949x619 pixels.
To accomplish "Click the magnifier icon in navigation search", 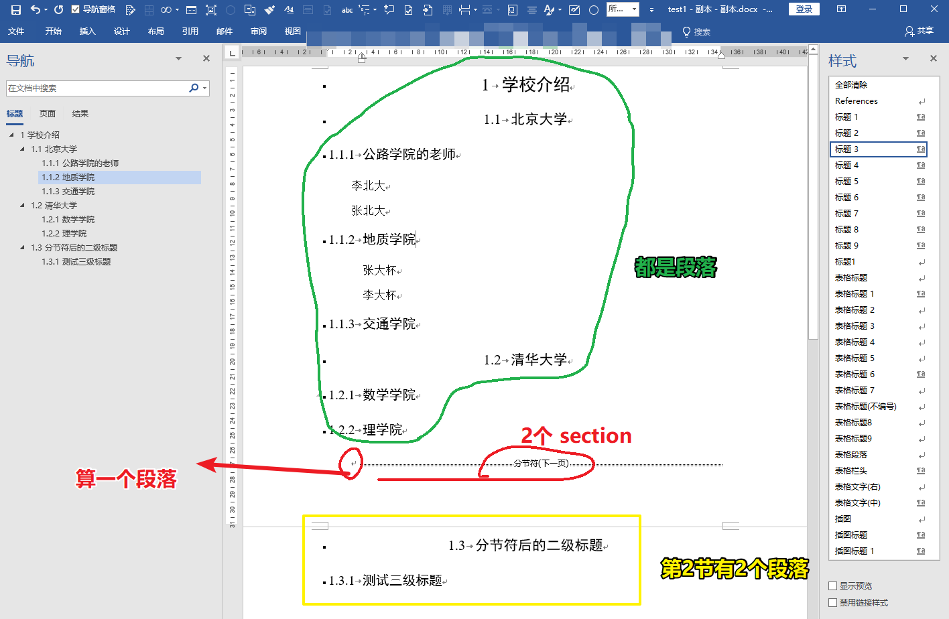I will click(194, 88).
